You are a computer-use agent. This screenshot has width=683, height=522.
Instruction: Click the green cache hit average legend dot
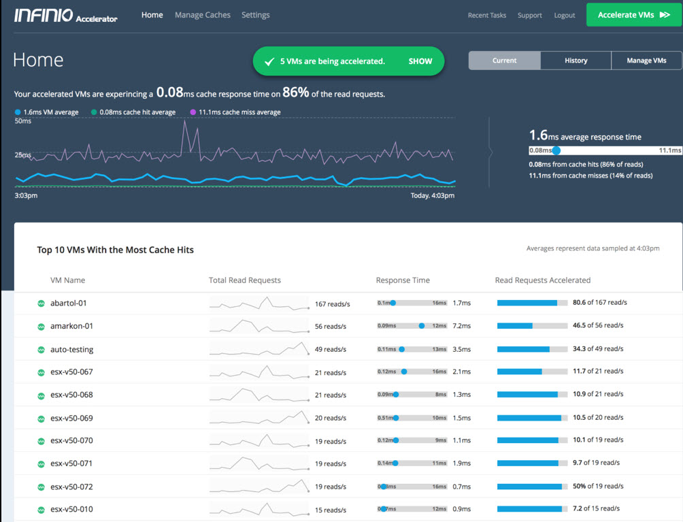tap(94, 112)
